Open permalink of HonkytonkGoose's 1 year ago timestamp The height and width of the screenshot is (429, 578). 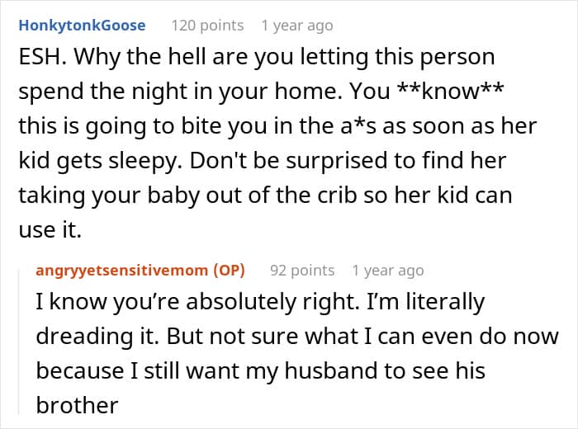pyautogui.click(x=297, y=26)
